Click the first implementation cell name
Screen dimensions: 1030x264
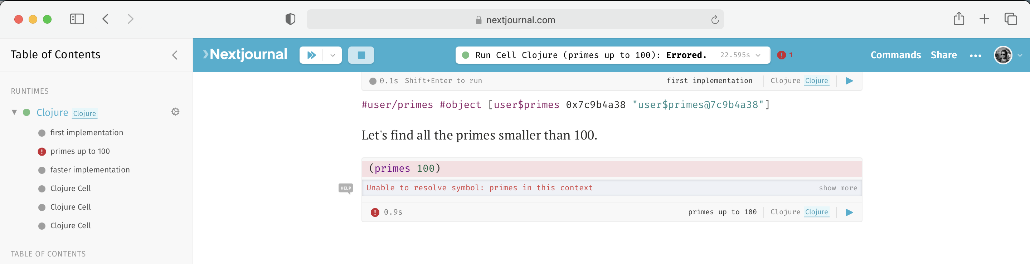[709, 81]
